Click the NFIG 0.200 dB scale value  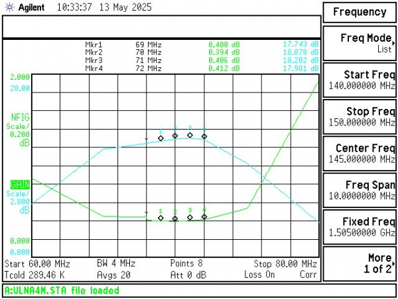click(x=20, y=134)
